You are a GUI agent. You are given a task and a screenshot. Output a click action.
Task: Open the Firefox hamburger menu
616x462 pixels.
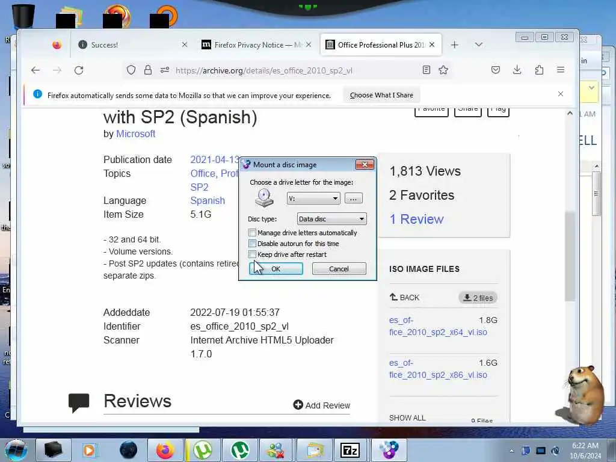point(561,70)
